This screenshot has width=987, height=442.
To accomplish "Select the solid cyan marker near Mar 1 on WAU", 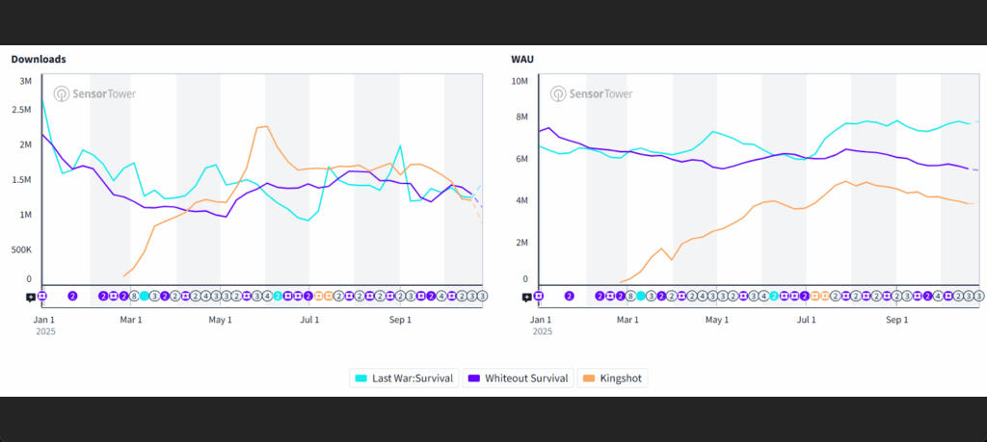I will pos(641,296).
